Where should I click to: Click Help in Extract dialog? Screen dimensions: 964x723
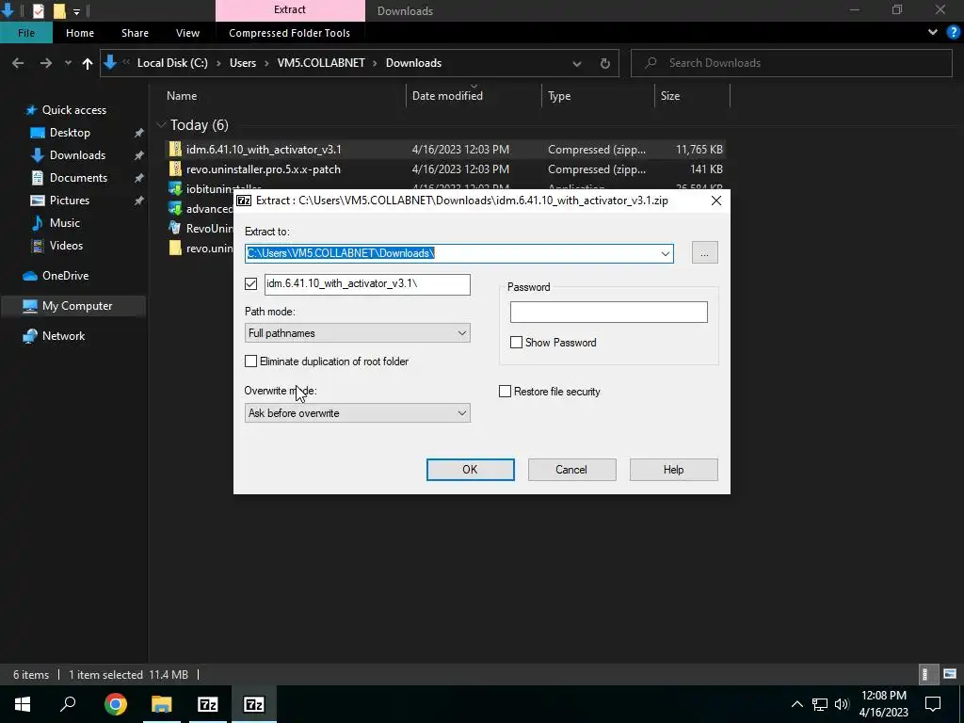click(673, 470)
